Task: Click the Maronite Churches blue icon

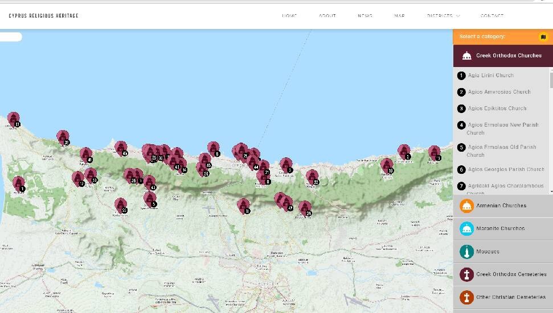Action: point(466,228)
